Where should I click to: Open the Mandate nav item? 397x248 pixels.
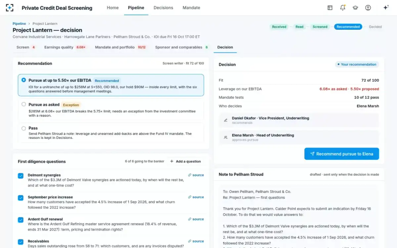[x=191, y=8]
